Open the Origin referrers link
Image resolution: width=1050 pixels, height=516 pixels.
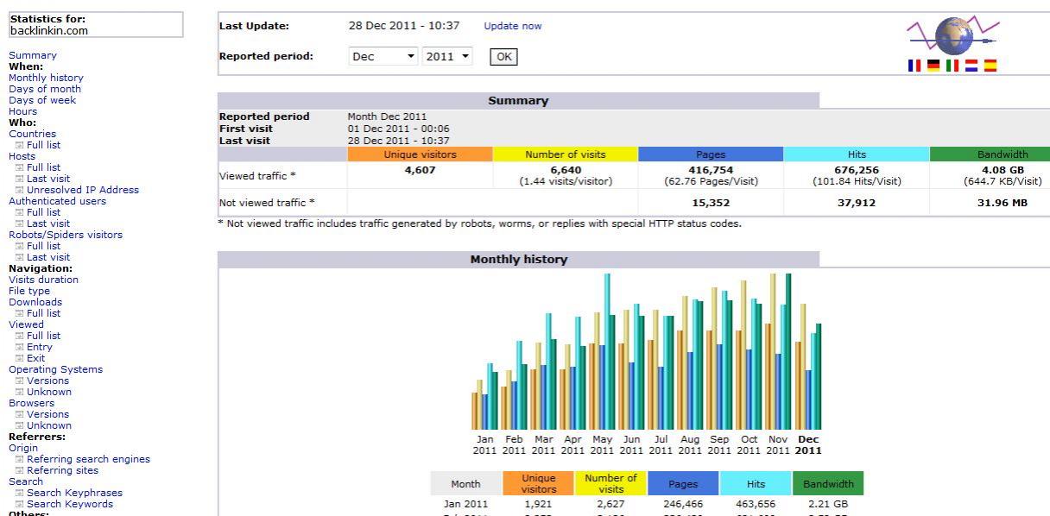pyautogui.click(x=23, y=448)
